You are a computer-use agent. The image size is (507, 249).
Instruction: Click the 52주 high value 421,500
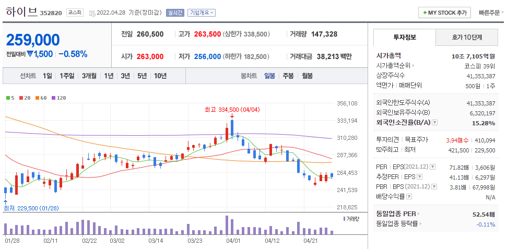pos(458,150)
